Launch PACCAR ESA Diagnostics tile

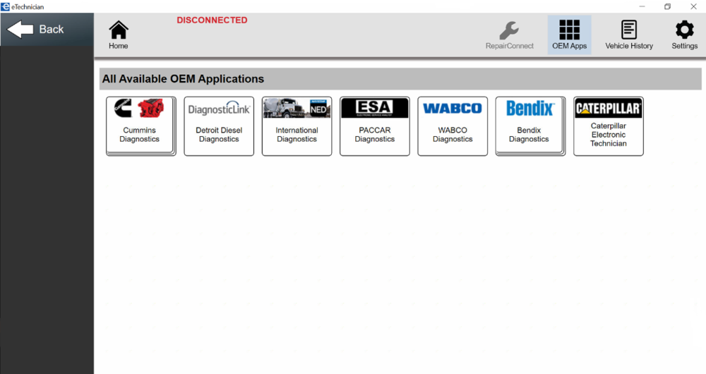[x=375, y=126]
